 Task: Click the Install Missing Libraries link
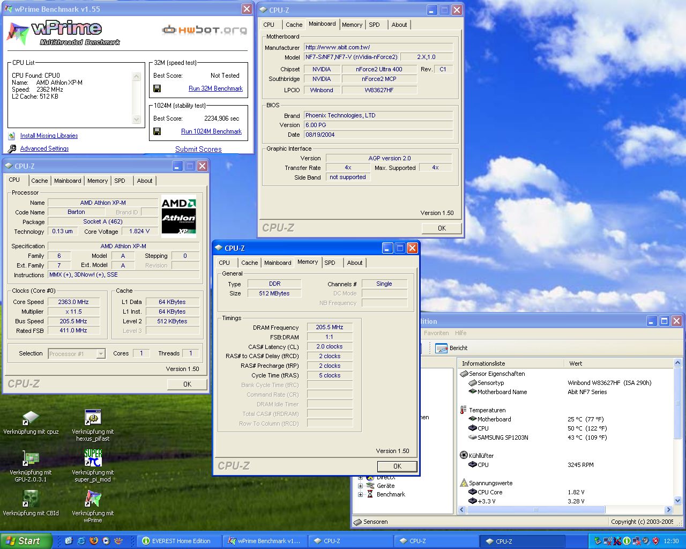[49, 136]
